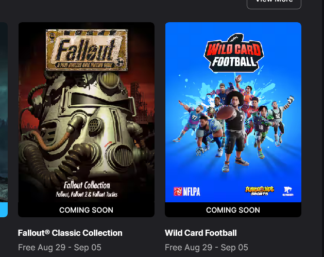Open the Wild Card Football cover art
324x257 pixels.
tap(233, 112)
